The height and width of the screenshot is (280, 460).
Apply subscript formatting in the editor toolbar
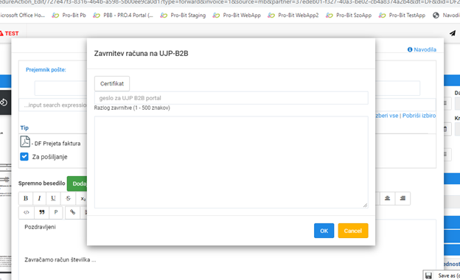83,198
